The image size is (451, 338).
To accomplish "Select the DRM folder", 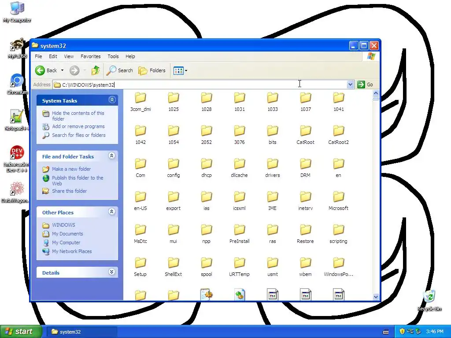I will click(306, 168).
